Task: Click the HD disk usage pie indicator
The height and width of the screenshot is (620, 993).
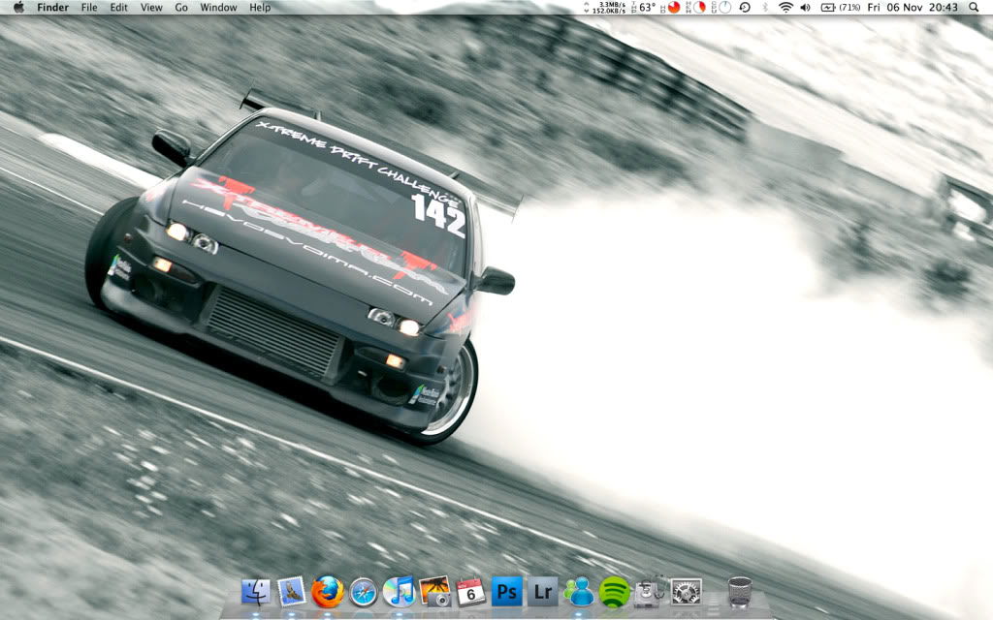Action: [670, 7]
